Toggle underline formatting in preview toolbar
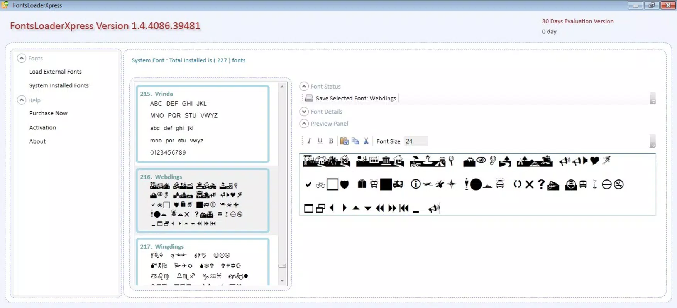677x308 pixels. [x=320, y=141]
